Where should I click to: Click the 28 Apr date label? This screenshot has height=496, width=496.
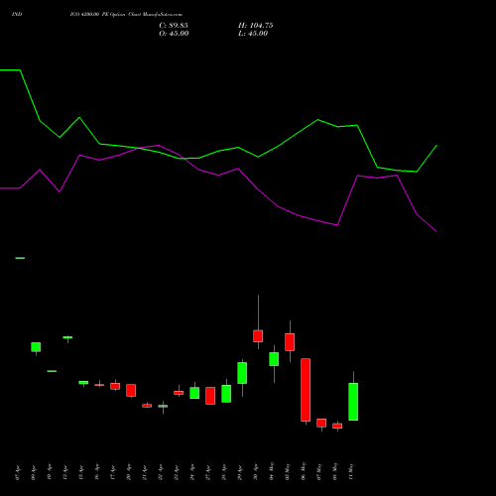point(224,472)
